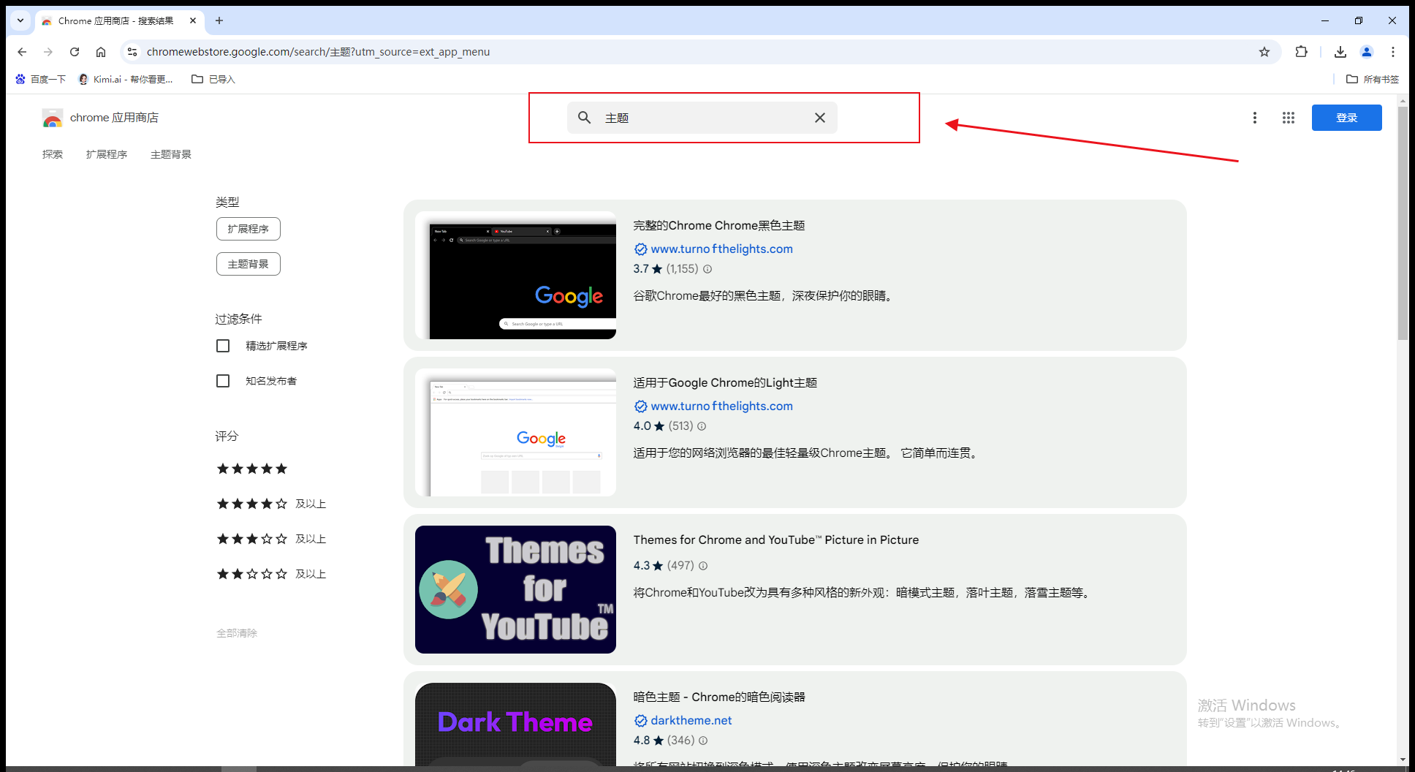Click the 登录 sign-in button
The height and width of the screenshot is (772, 1415).
1346,118
